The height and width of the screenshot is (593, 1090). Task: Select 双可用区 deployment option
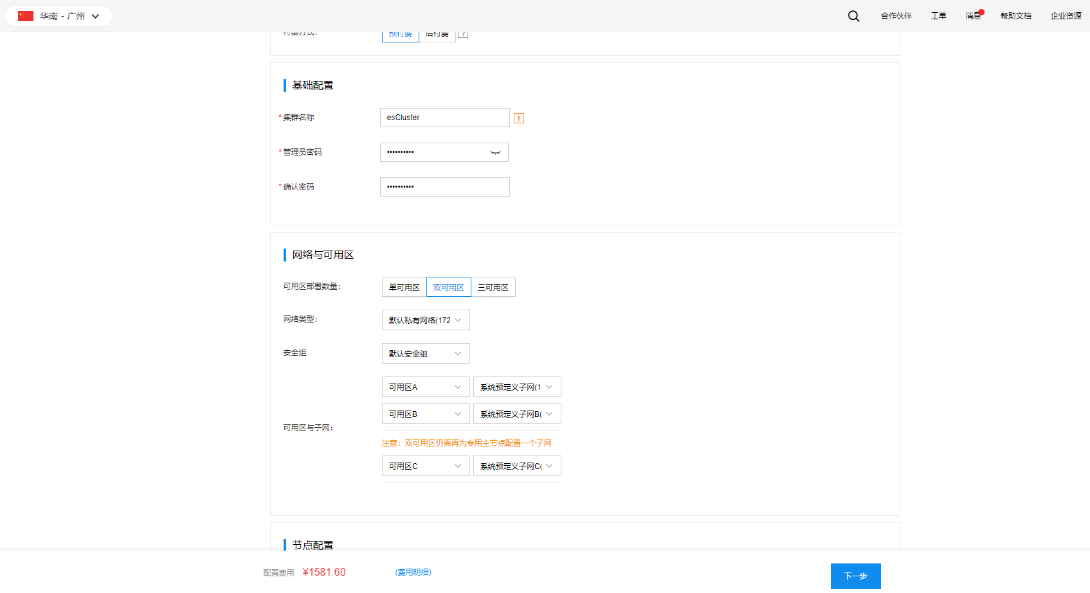[448, 287]
